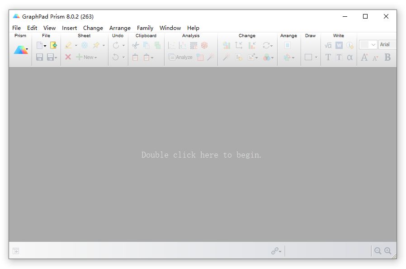Open the font size combo box
Viewport: 406px width, 269px height.
point(373,45)
